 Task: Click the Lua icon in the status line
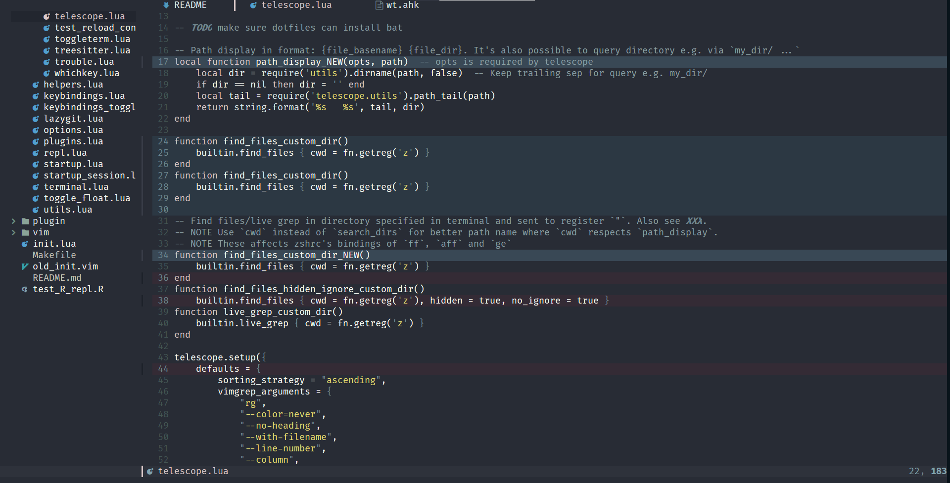click(150, 471)
